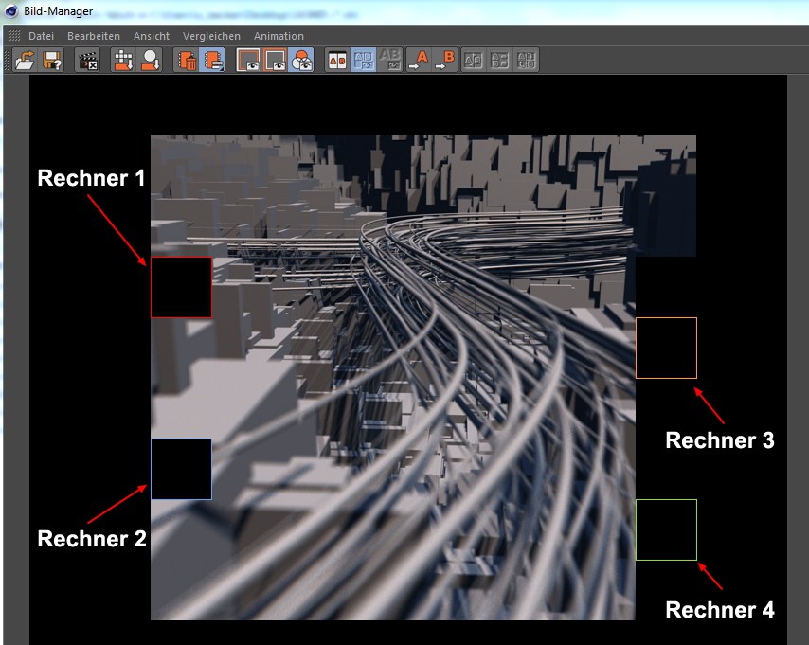The image size is (809, 645).
Task: Open the Animation menu
Action: click(x=279, y=36)
